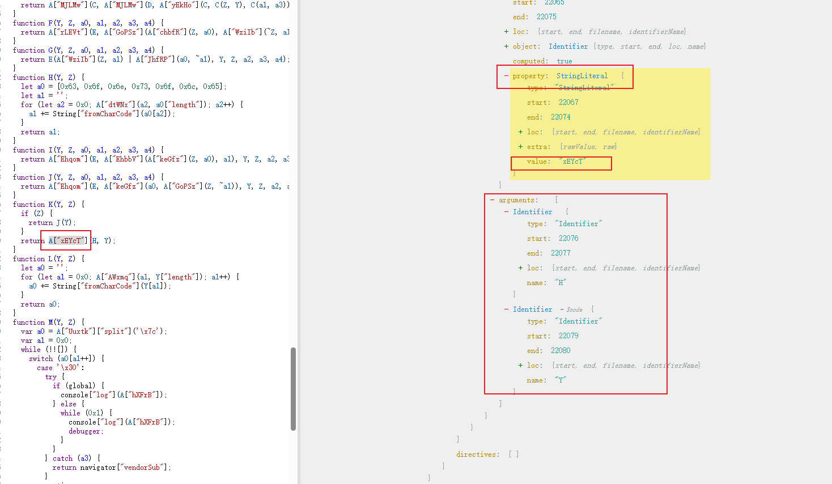Collapse the first Identifier in arguments

[x=506, y=212]
